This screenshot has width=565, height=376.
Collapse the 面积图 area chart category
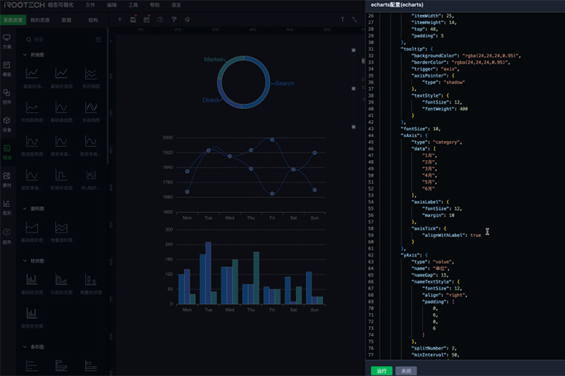[x=24, y=208]
